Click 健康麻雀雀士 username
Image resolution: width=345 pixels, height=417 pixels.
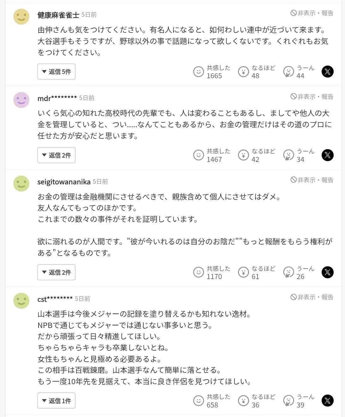tap(58, 15)
